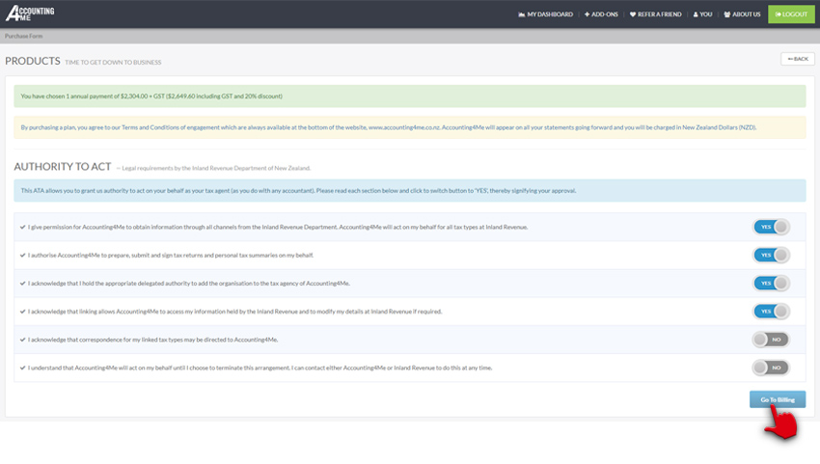Enable correspondence directed to Accounting4Me switch
The height and width of the screenshot is (464, 820).
click(x=771, y=340)
